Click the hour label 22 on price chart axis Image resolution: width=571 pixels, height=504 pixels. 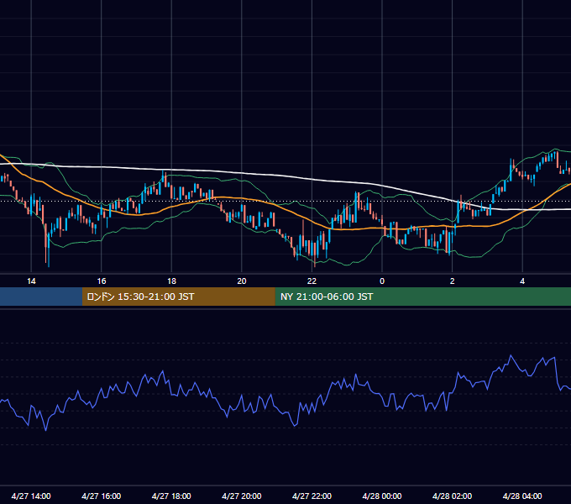pos(312,281)
